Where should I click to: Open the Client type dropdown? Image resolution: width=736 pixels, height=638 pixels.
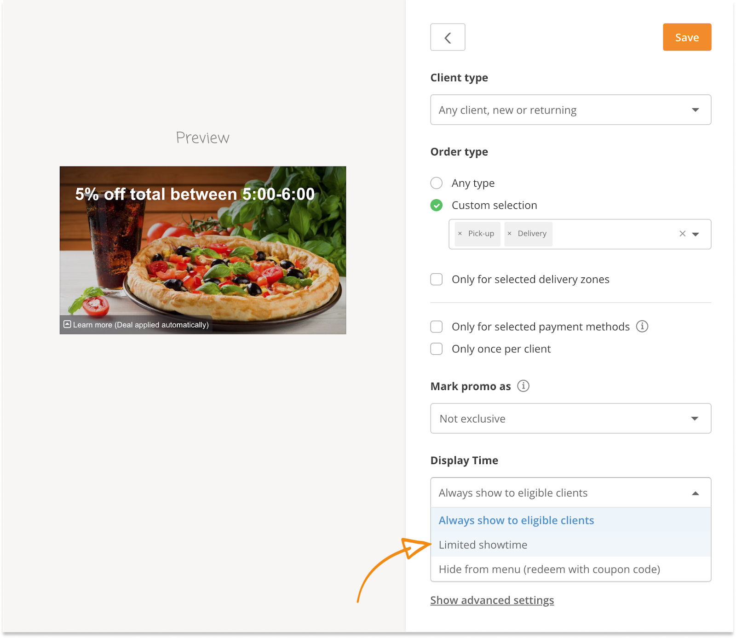(570, 110)
